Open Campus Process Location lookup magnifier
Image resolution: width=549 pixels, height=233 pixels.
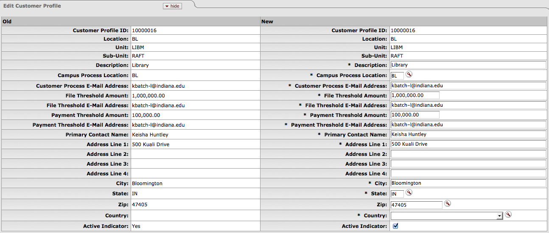click(409, 75)
